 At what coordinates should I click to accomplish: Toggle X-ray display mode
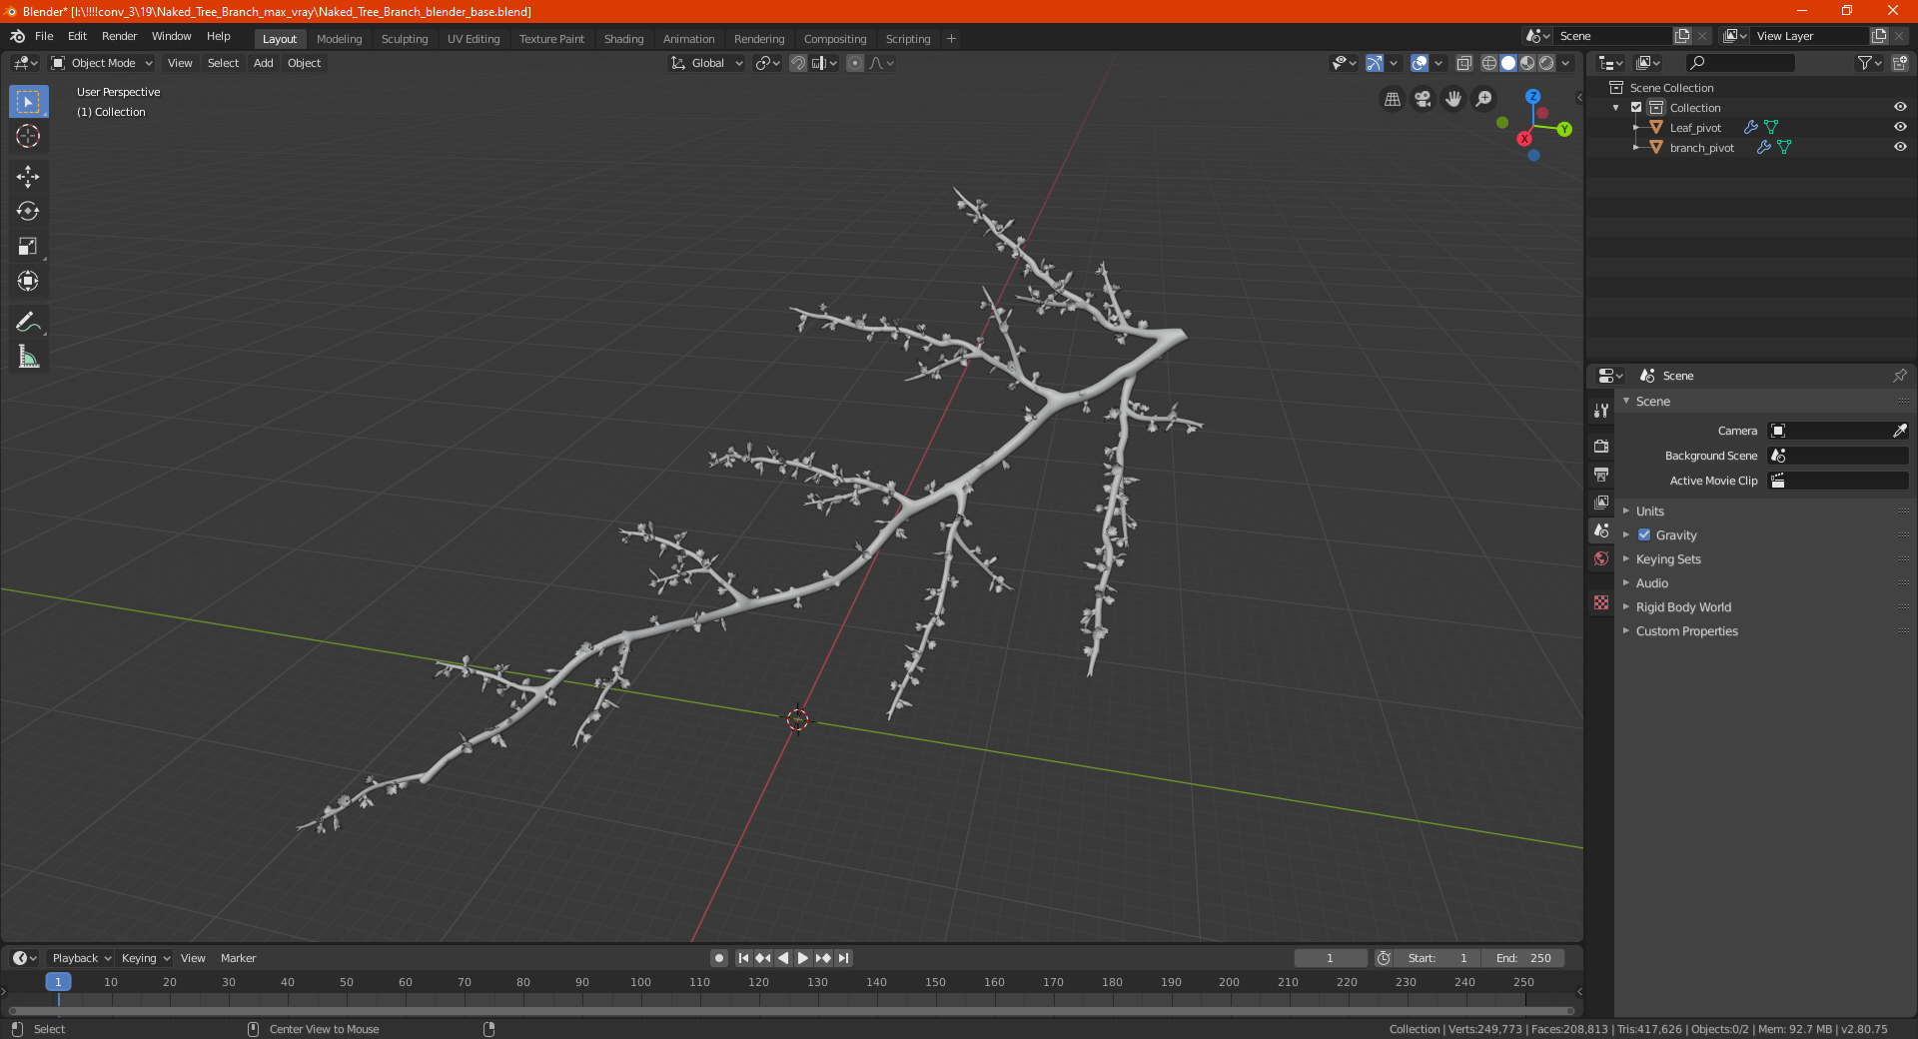[x=1463, y=63]
